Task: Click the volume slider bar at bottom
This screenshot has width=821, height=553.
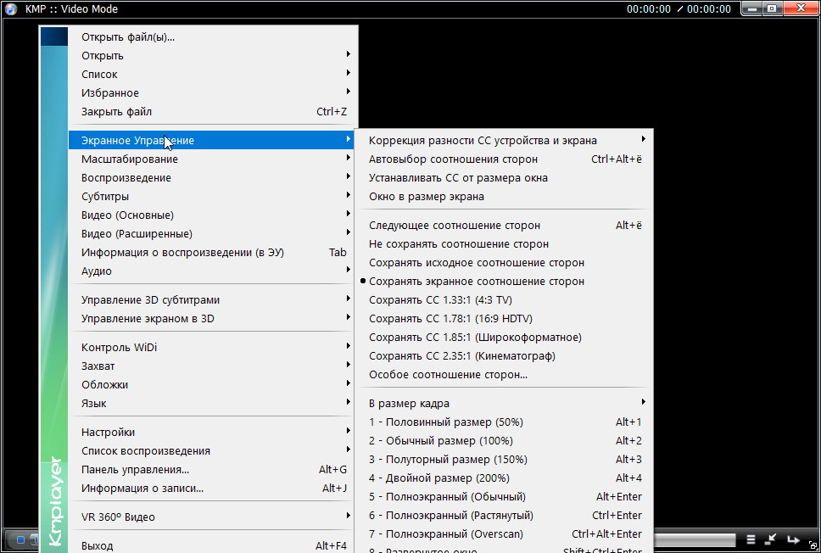Action: point(695,539)
